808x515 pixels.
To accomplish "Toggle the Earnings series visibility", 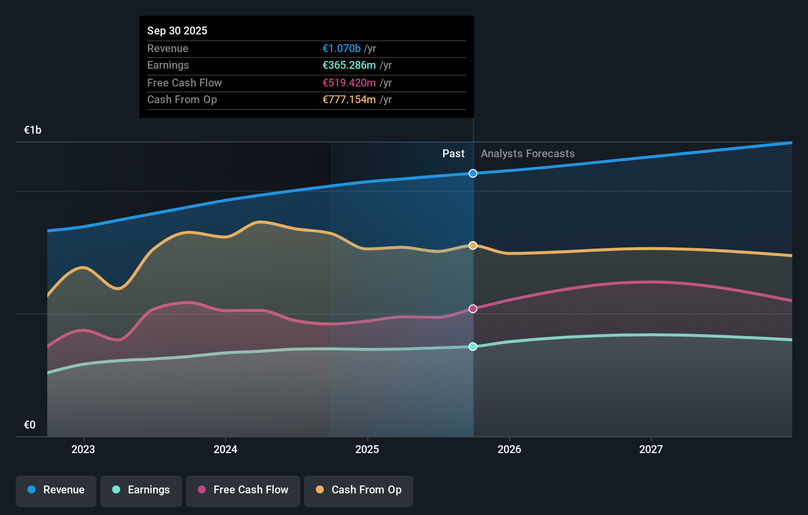I will click(141, 490).
